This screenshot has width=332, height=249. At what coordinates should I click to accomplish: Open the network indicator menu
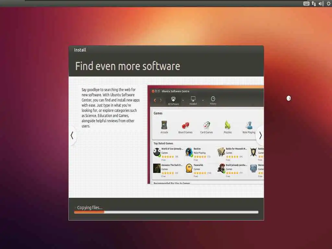click(314, 4)
